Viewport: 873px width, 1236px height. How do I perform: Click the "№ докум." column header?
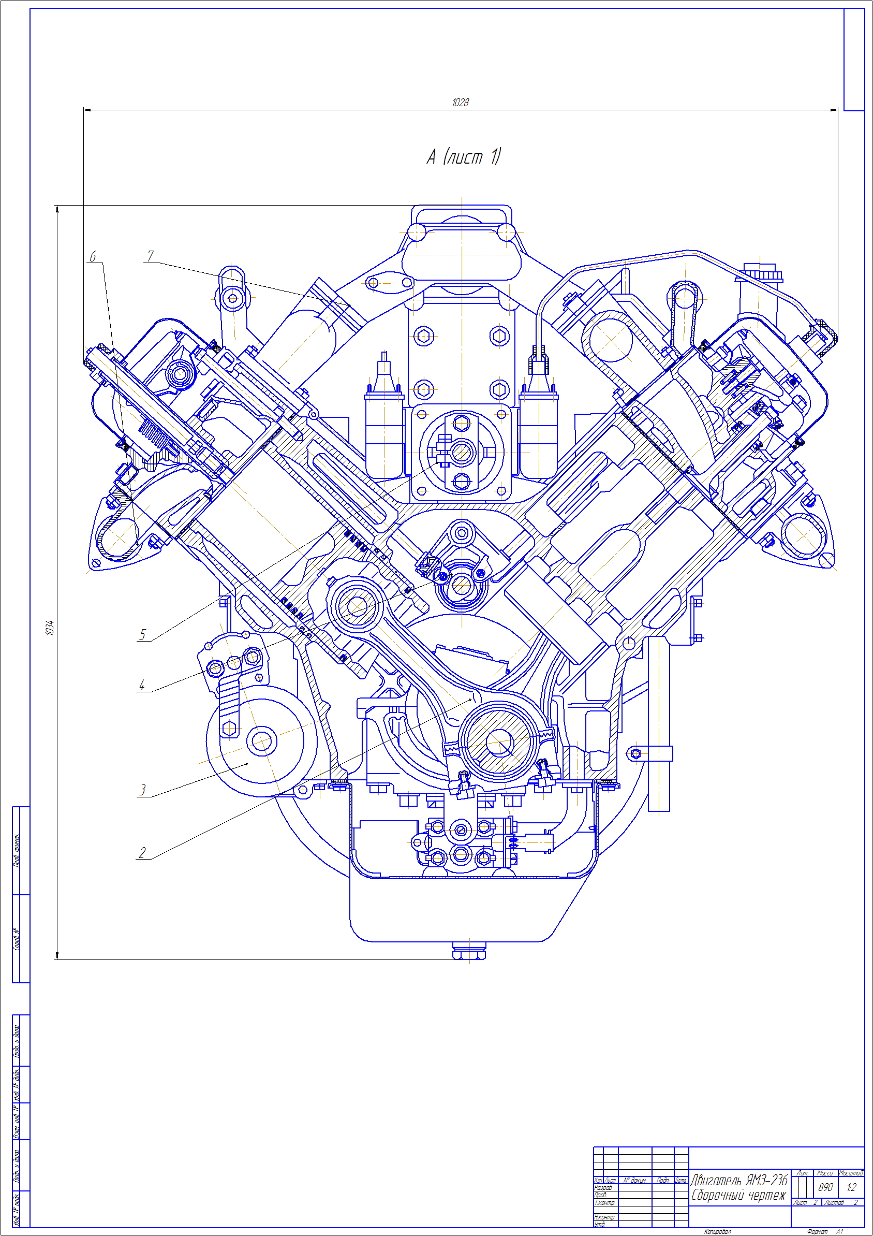[x=635, y=1180]
